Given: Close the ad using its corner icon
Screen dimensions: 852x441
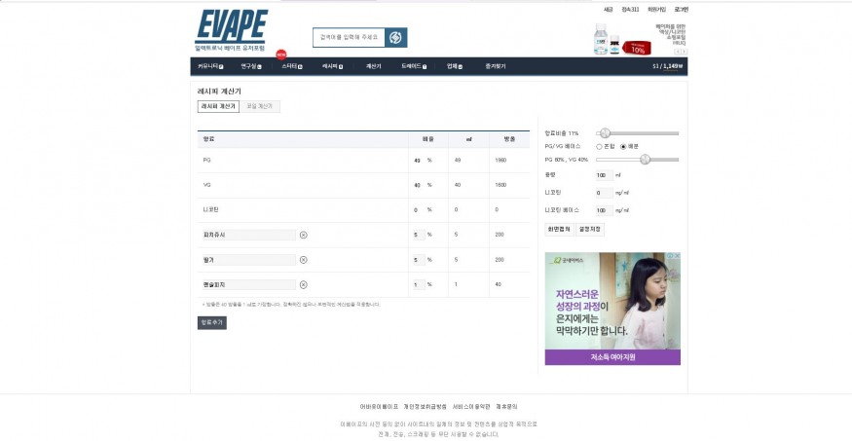Looking at the screenshot, I should point(676,257).
